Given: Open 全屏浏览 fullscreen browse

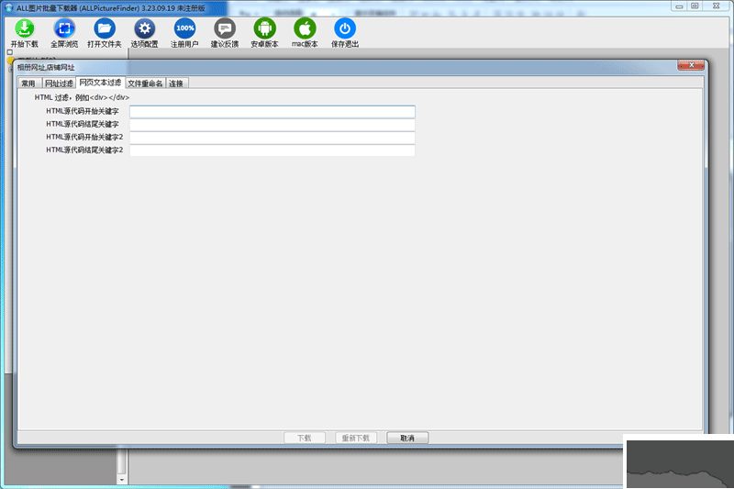Looking at the screenshot, I should [x=64, y=28].
